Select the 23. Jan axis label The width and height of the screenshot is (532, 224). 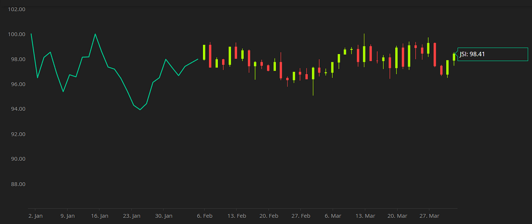coord(132,216)
